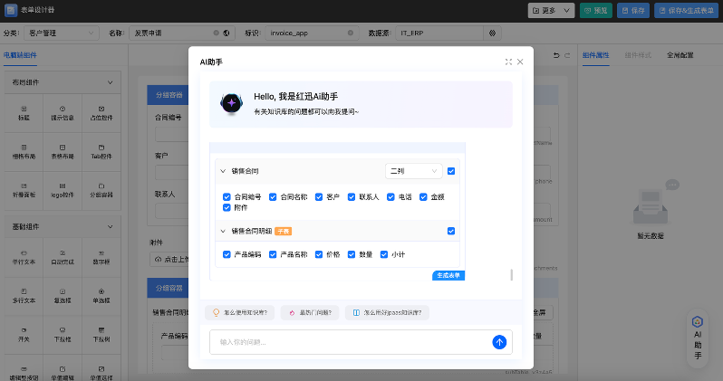Add the 标题 layout component
The image size is (723, 381).
tap(24, 113)
